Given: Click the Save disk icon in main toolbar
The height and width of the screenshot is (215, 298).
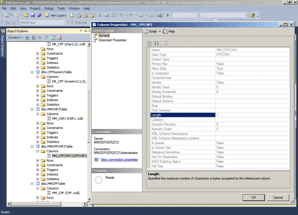Looking at the screenshot, I should (x=32, y=15).
